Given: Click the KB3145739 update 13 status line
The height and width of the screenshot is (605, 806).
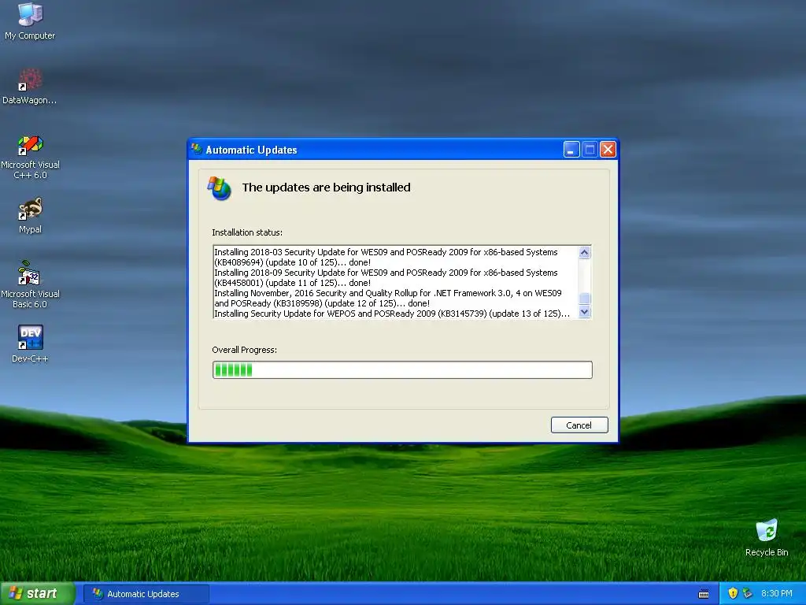Looking at the screenshot, I should tap(392, 314).
